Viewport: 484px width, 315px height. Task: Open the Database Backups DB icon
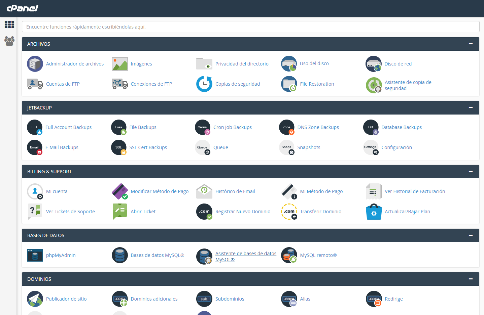coord(371,128)
